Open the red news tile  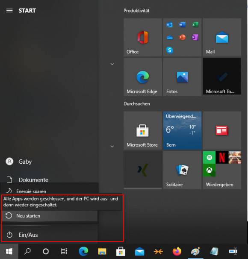click(x=222, y=130)
